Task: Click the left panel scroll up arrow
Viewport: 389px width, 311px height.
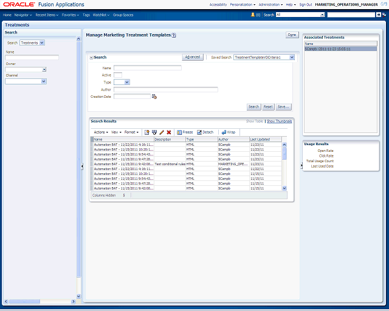Action: pos(78,39)
